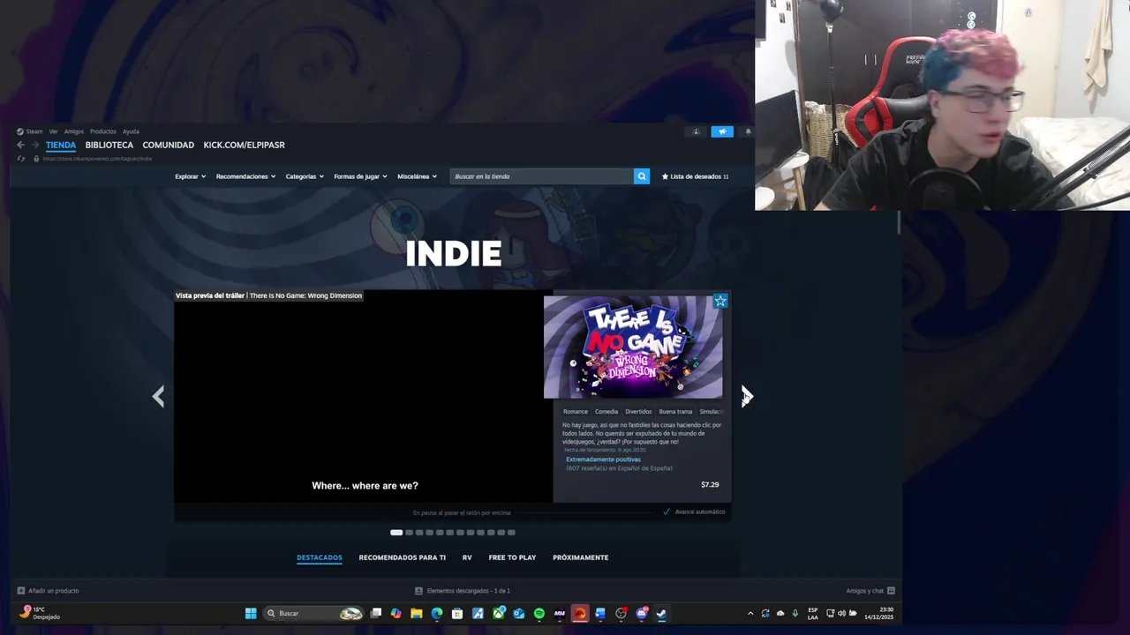Open the Steam notifications bell
This screenshot has height=635, width=1130.
click(x=749, y=131)
